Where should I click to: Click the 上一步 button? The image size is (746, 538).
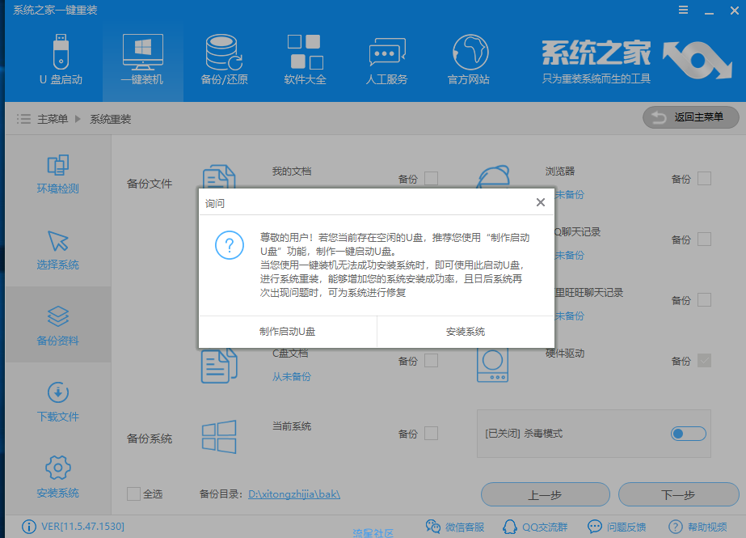(x=546, y=494)
